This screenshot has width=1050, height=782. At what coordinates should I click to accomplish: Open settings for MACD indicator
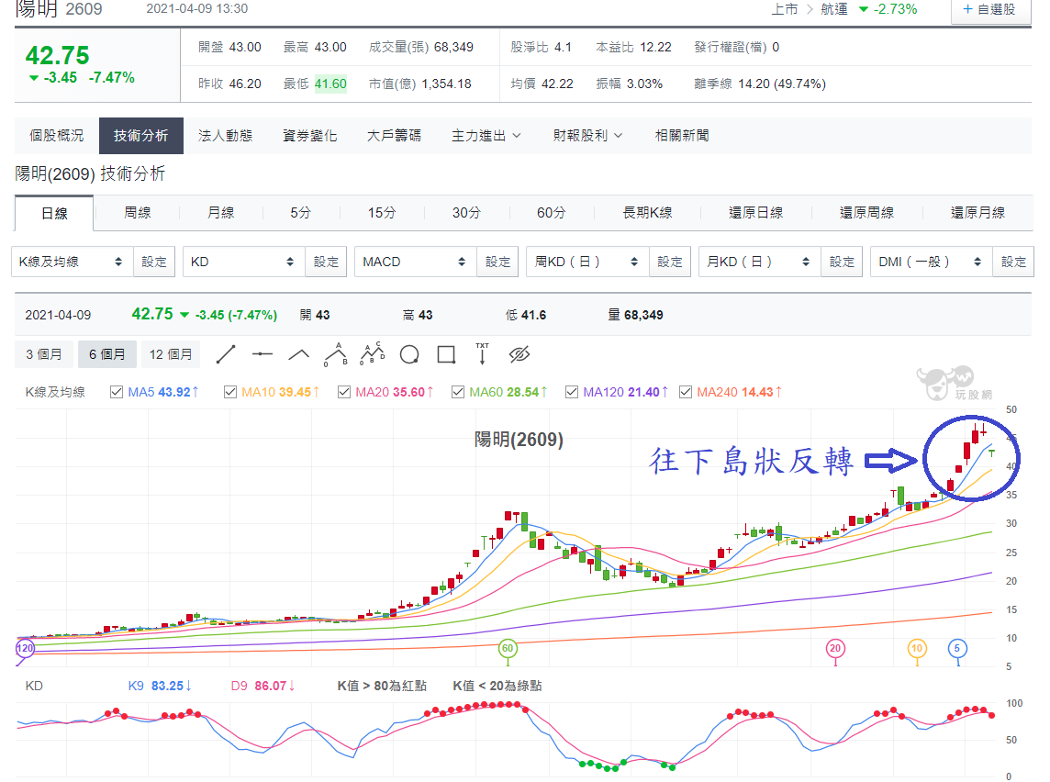(x=497, y=262)
